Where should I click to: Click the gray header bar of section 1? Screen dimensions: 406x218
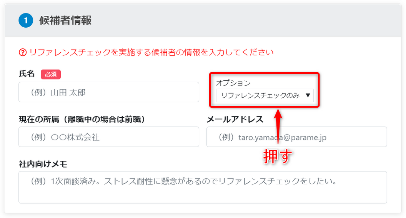click(203, 20)
